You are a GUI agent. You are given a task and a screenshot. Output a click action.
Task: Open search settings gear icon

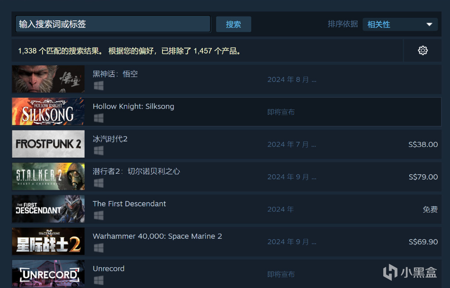pyautogui.click(x=422, y=51)
